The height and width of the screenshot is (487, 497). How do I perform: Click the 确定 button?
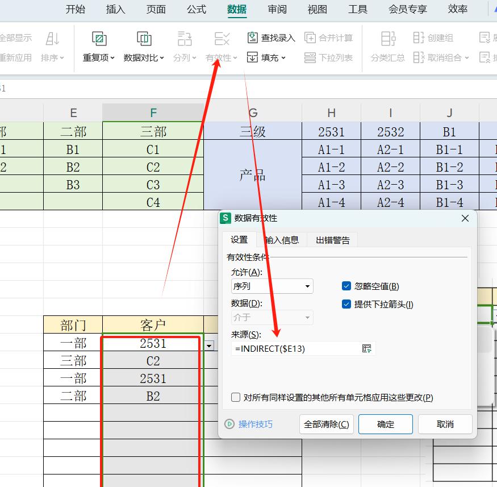(386, 424)
